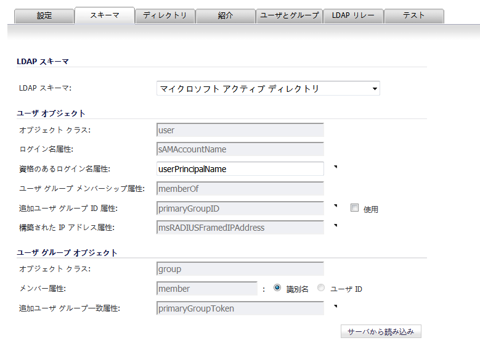Open the 設定 tab
Screen dimensions: 480x343
tap(44, 16)
